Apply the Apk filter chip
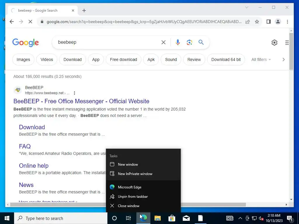The height and width of the screenshot is (224, 299). tap(151, 60)
